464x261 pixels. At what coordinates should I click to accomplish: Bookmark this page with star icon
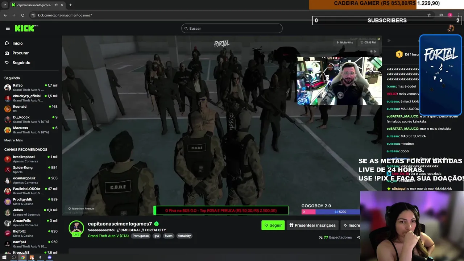tap(429, 15)
